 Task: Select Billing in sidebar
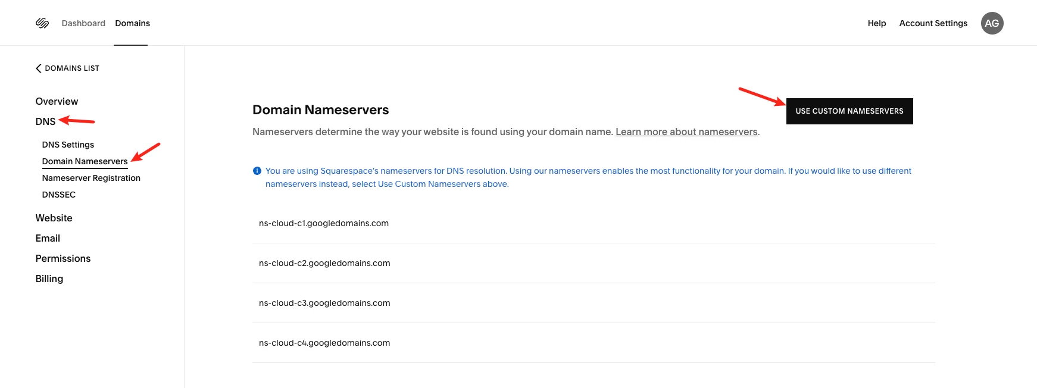pyautogui.click(x=49, y=279)
